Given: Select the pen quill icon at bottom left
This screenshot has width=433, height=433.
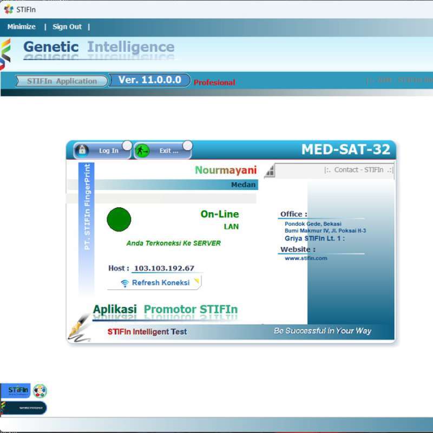Looking at the screenshot, I should [78, 328].
